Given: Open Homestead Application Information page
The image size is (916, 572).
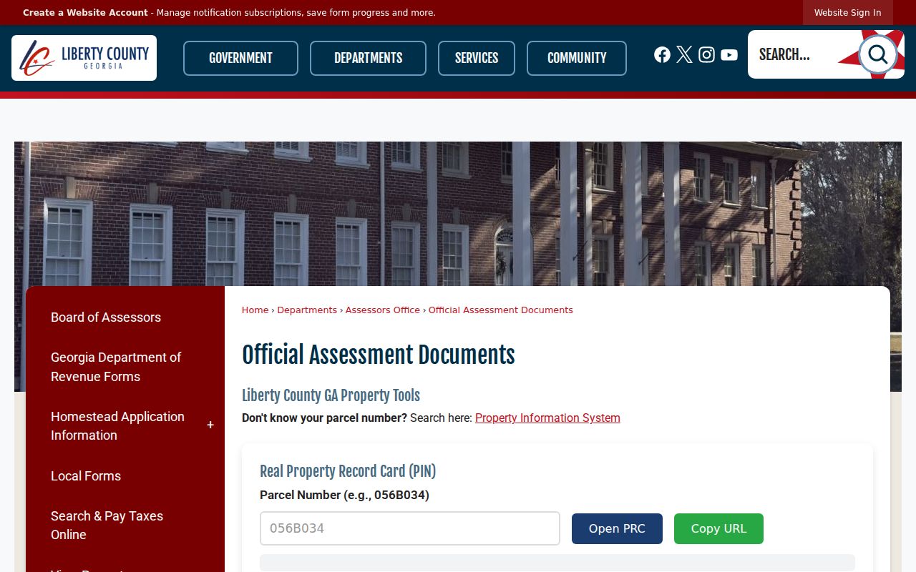Looking at the screenshot, I should 117,426.
